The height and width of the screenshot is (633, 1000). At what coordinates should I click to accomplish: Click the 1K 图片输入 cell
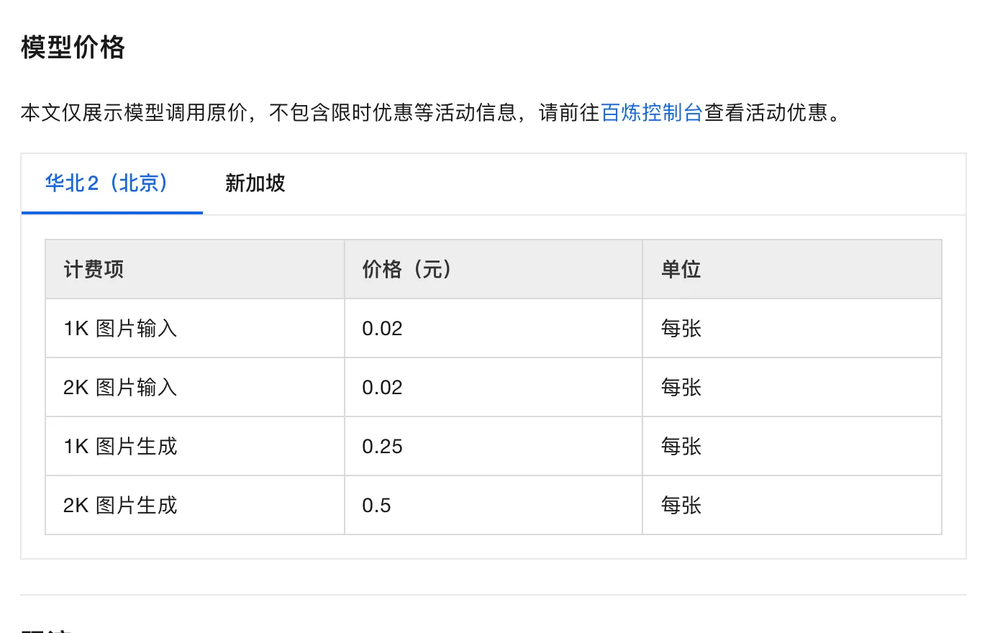tap(195, 329)
